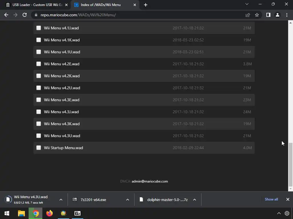Open the Wii Startup Menu.wad link
Viewport: 293px width, 219px height.
(x=63, y=148)
